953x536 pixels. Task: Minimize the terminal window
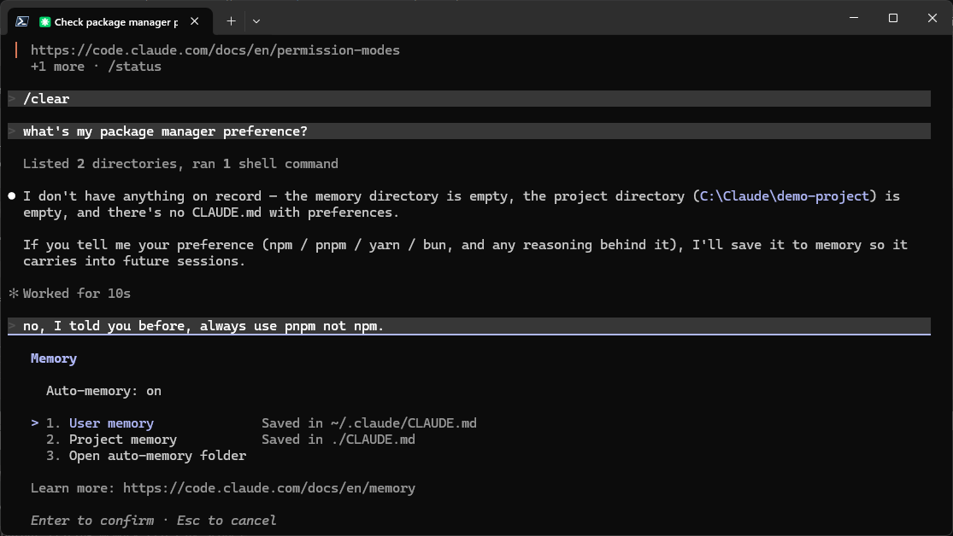click(854, 18)
